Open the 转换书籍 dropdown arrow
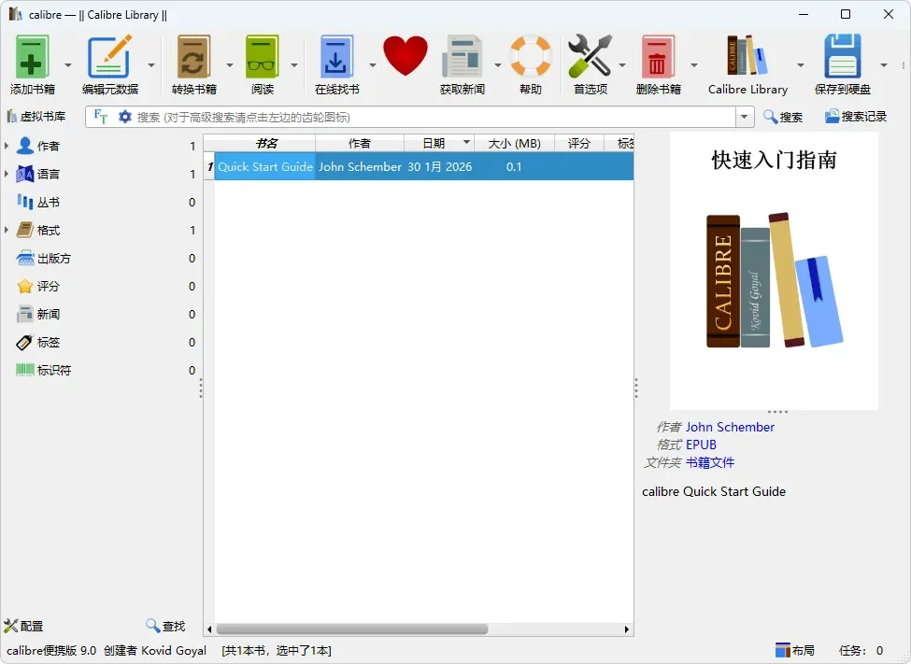911x664 pixels. point(230,65)
